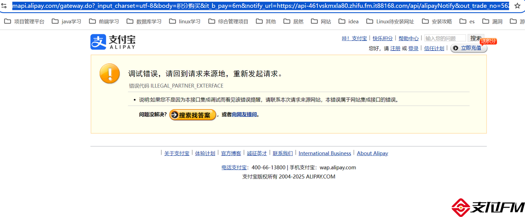Image resolution: width=525 pixels, height=217 pixels.
Task: Open the 项目管理平台 bookmark folder
Action: 24,22
